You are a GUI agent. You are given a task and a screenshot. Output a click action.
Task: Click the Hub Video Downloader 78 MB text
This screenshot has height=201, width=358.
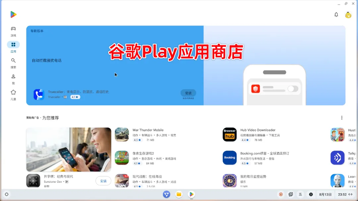coord(258,140)
